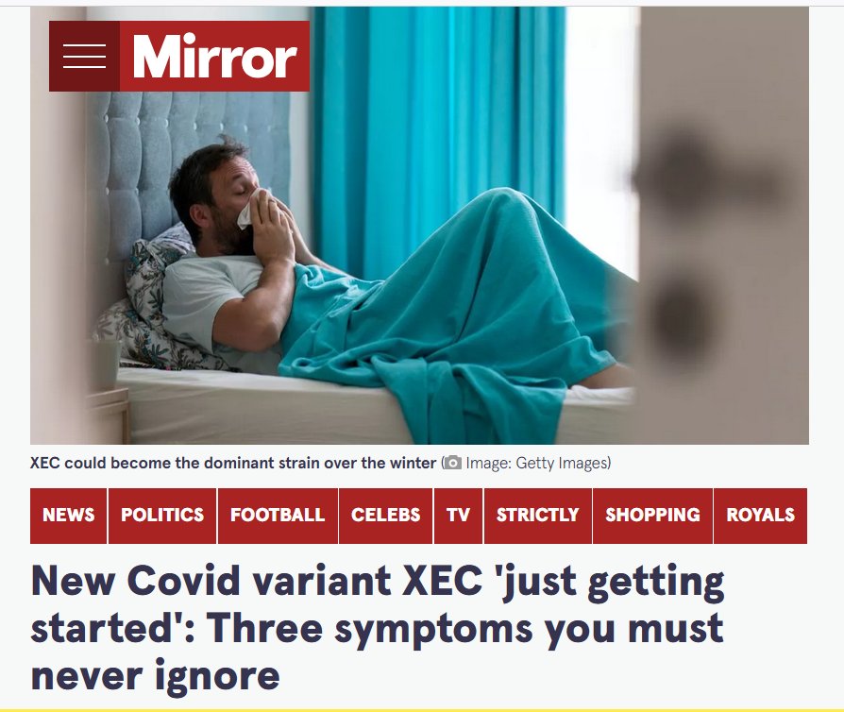Image resolution: width=844 pixels, height=712 pixels.
Task: Click the XEC Covid variant headline
Action: point(378,627)
